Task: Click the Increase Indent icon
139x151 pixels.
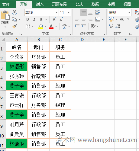Action: 84,26
